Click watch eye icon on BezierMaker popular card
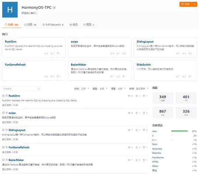This screenshot has width=199, height=174. pyautogui.click(x=111, y=76)
